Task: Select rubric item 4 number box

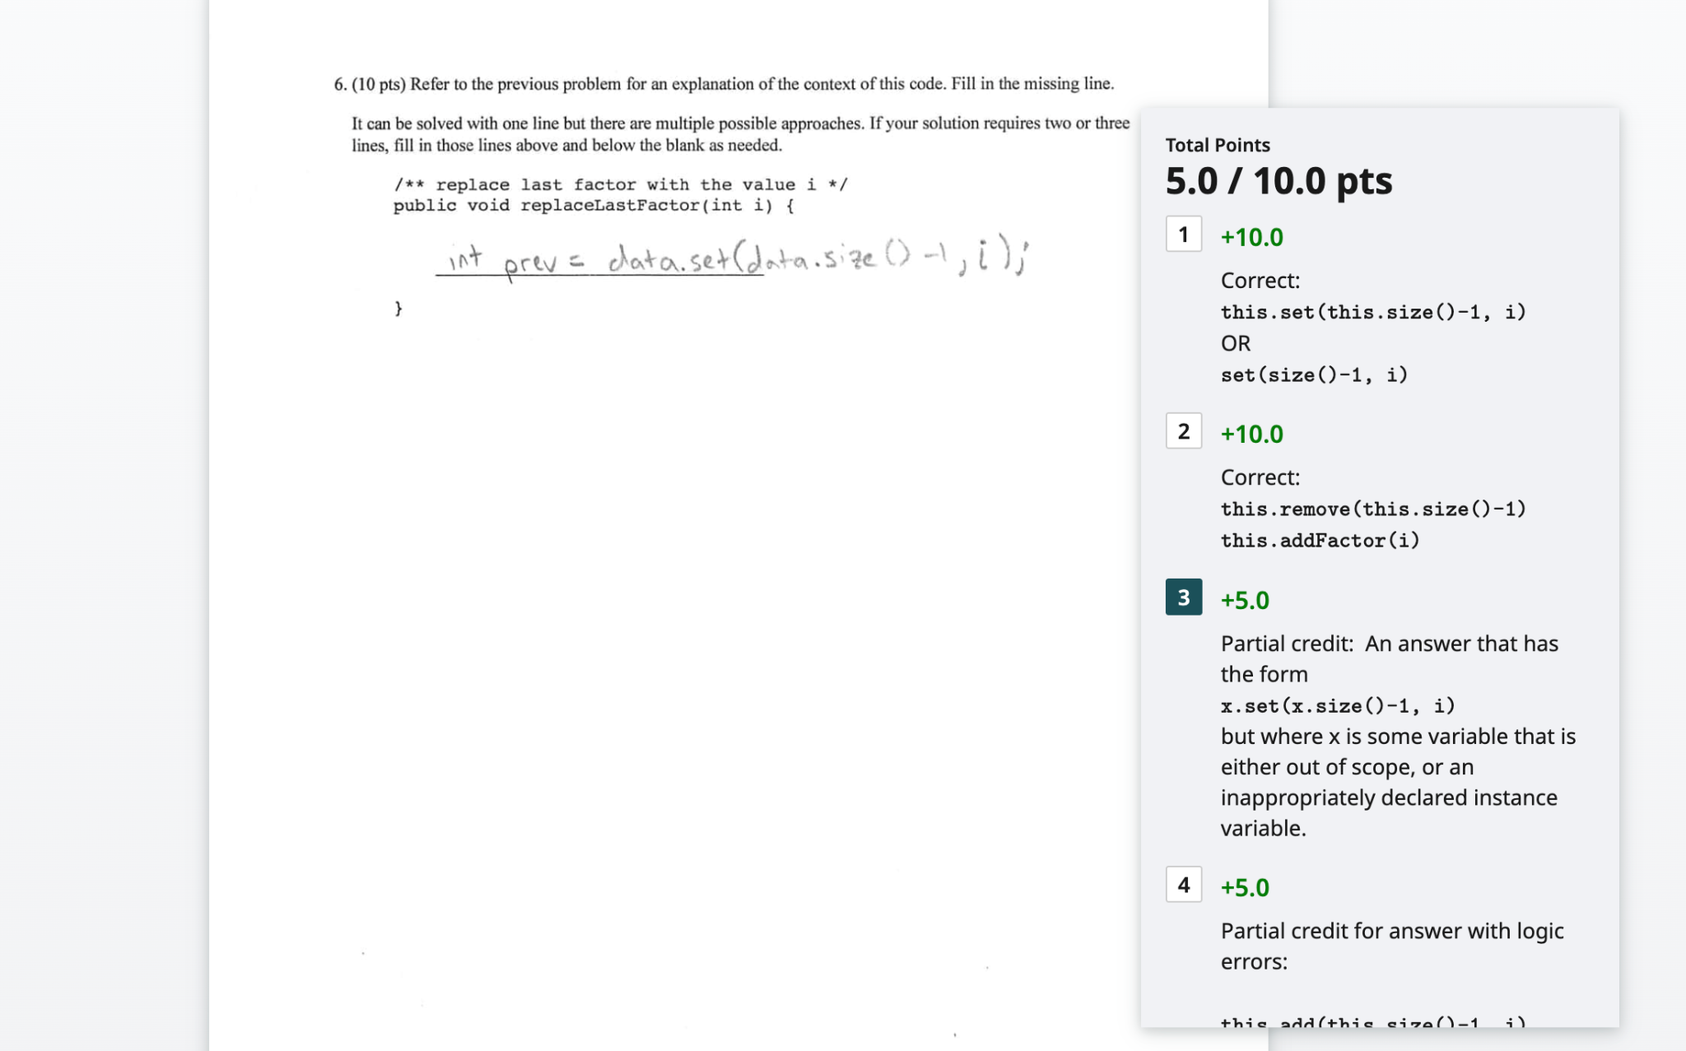Action: click(1184, 885)
